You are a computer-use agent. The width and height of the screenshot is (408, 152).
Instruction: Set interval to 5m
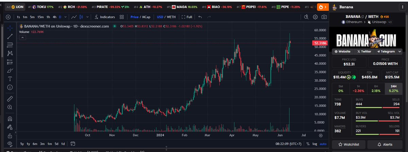coord(32,17)
